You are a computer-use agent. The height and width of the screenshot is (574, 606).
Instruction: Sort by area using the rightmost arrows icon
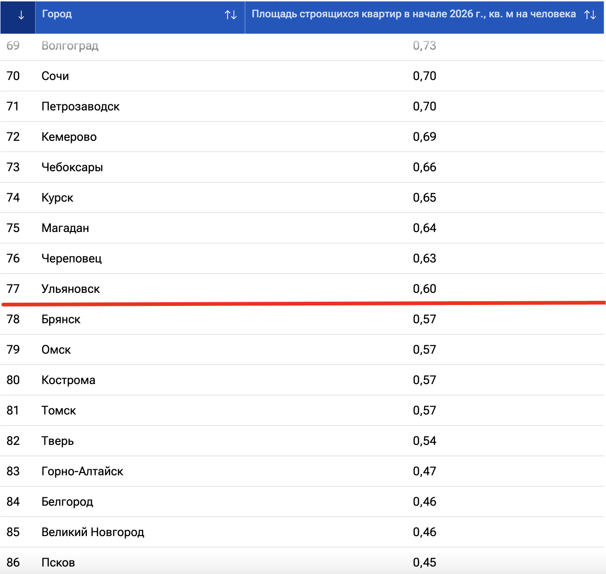[x=590, y=15]
